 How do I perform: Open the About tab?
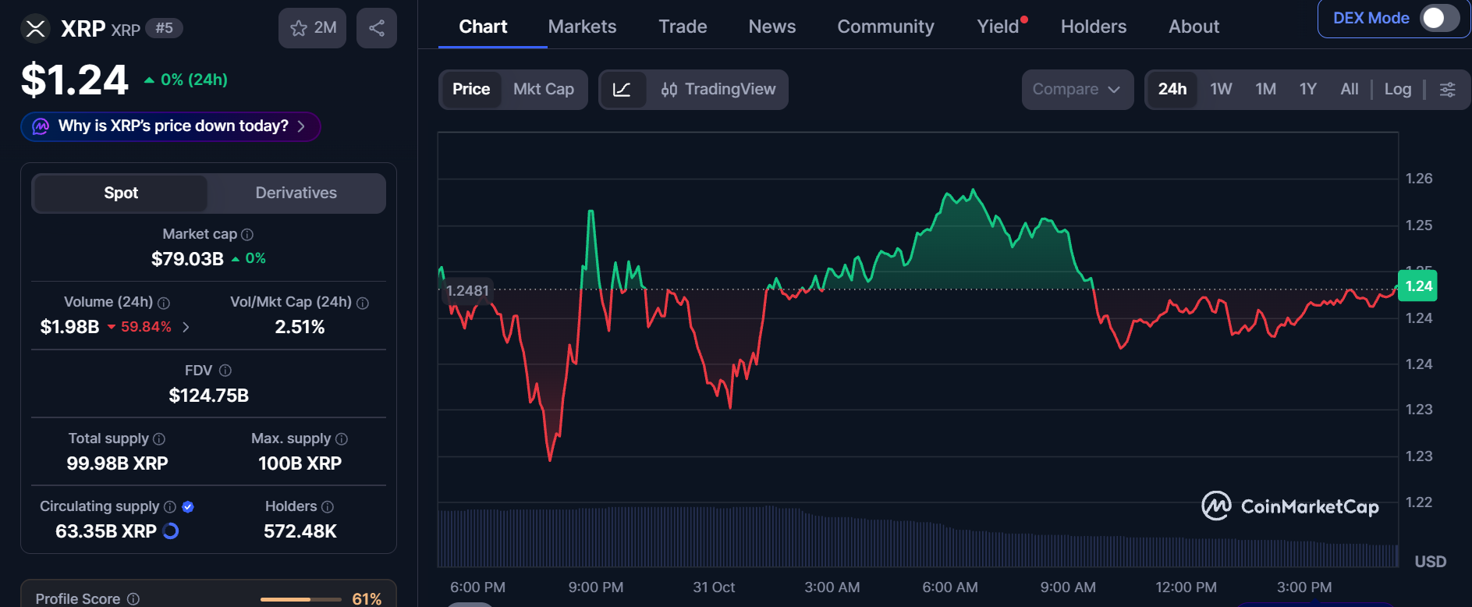pos(1194,27)
